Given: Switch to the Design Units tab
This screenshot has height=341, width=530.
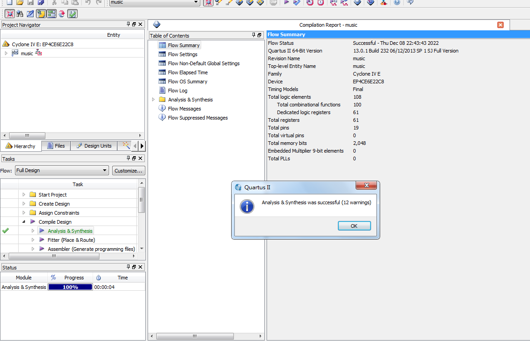Looking at the screenshot, I should point(94,146).
